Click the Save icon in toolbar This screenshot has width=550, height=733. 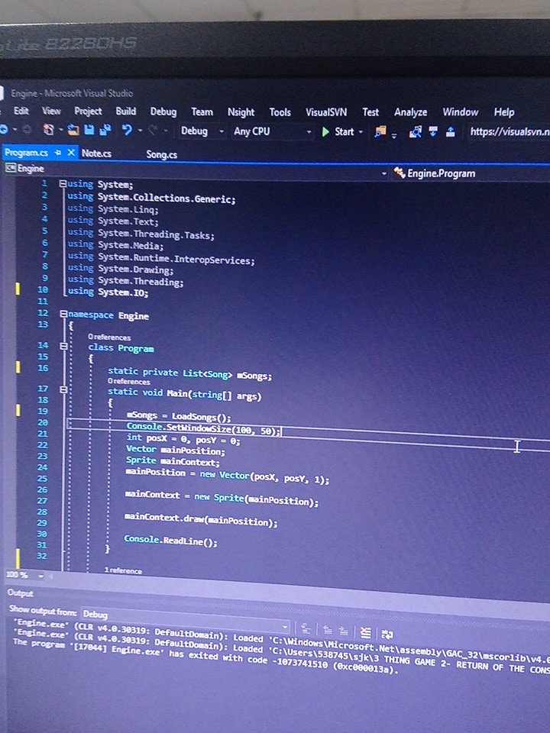(x=89, y=130)
